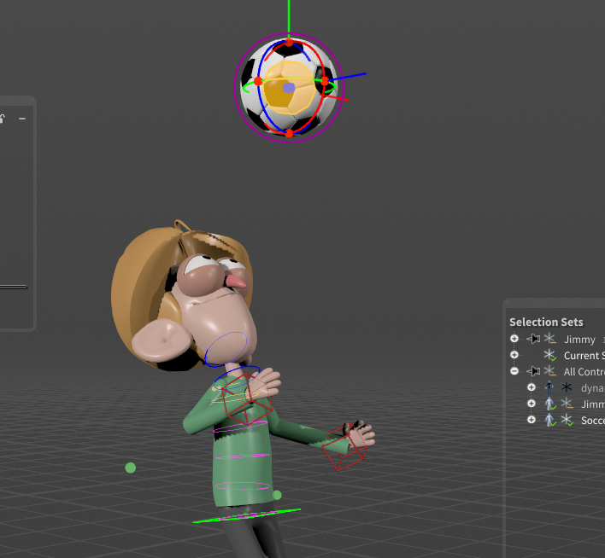Toggle the pin icon on the Jimmy row
605x558 pixels.
534,339
